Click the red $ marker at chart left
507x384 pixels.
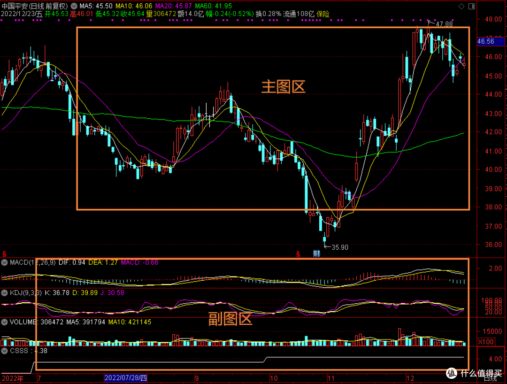[x=4, y=254]
